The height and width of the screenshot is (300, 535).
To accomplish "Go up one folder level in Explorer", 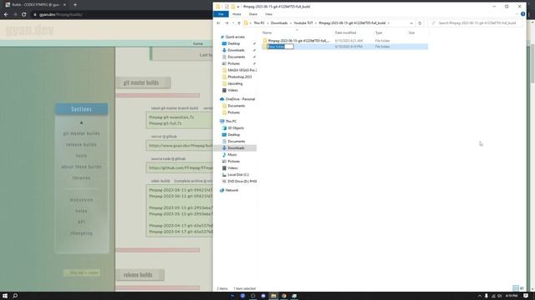I will 239,23.
